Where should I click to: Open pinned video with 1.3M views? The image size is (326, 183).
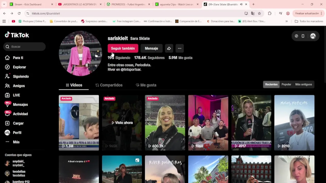pyautogui.click(x=79, y=123)
